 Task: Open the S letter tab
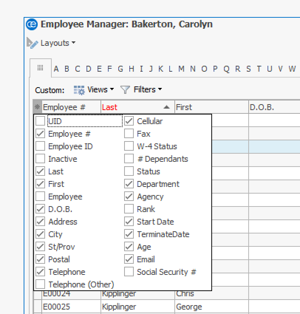coord(249,69)
